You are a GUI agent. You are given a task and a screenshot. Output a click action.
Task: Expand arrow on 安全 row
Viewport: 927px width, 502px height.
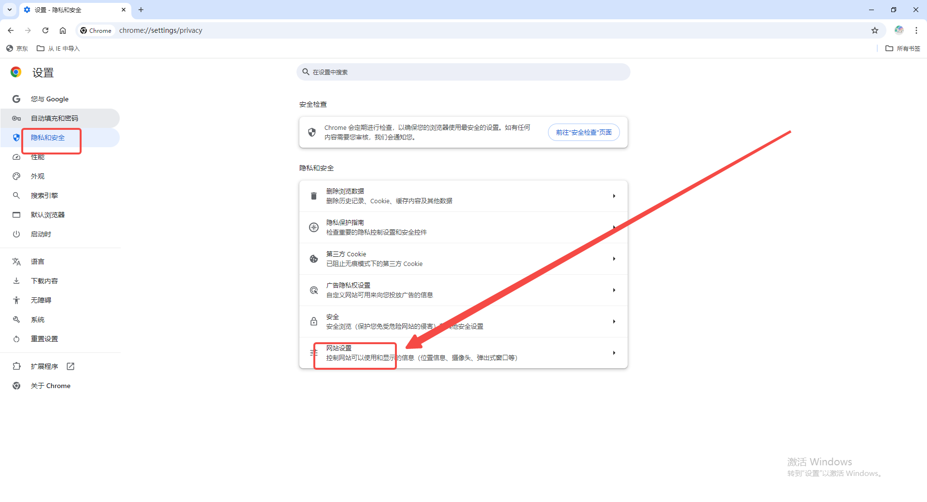pyautogui.click(x=614, y=321)
